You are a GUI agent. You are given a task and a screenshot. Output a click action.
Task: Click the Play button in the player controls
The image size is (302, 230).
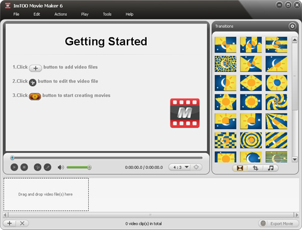pos(14,167)
